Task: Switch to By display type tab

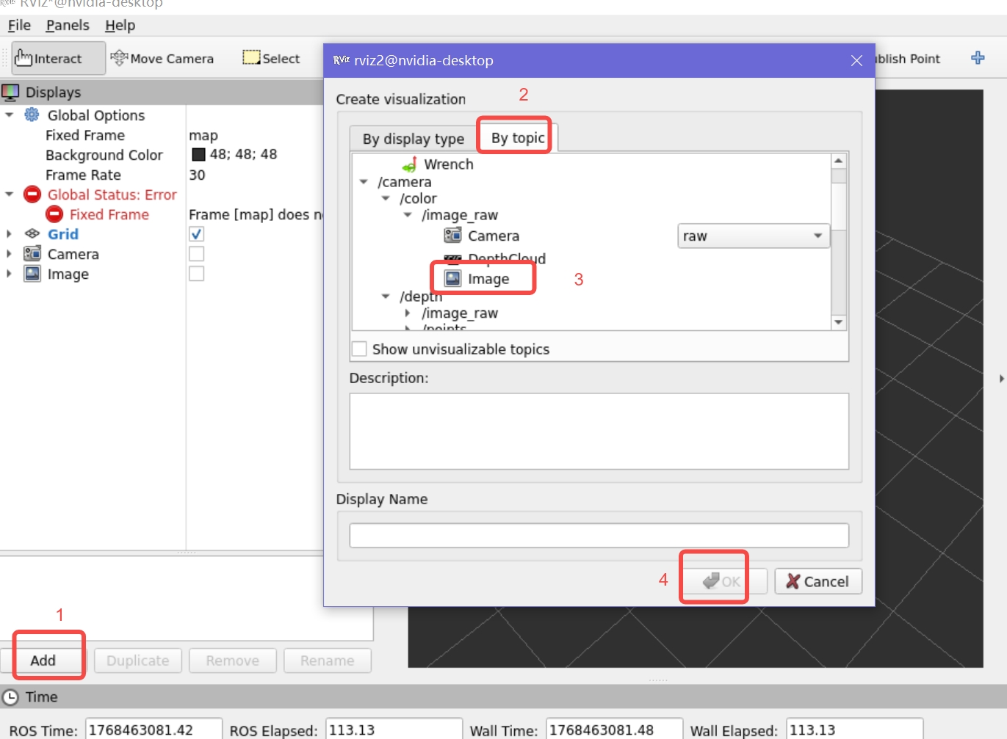Action: [413, 139]
